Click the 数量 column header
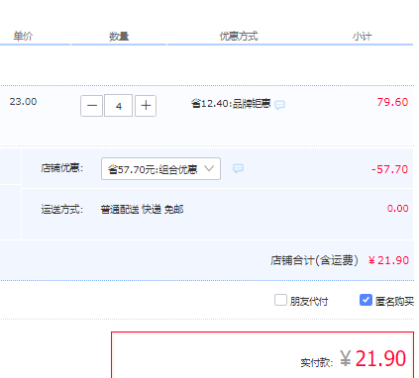The height and width of the screenshot is (378, 419). click(119, 36)
